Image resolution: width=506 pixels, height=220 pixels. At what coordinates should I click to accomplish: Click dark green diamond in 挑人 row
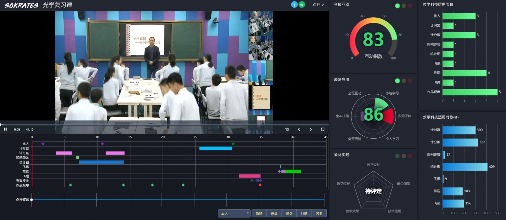233,144
